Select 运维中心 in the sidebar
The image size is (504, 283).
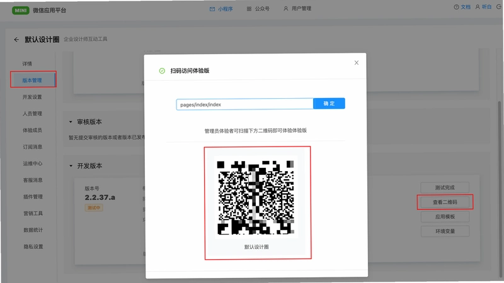(x=33, y=164)
